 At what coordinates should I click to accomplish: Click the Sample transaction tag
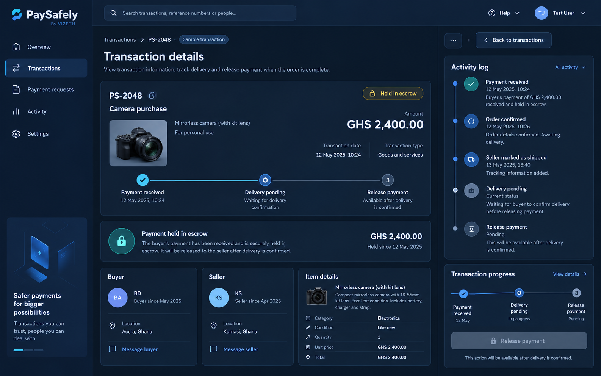[203, 39]
